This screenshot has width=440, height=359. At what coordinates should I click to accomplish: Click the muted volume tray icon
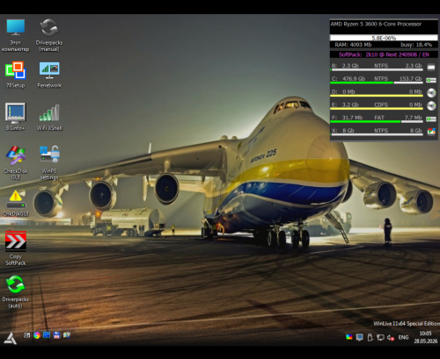pos(391,338)
